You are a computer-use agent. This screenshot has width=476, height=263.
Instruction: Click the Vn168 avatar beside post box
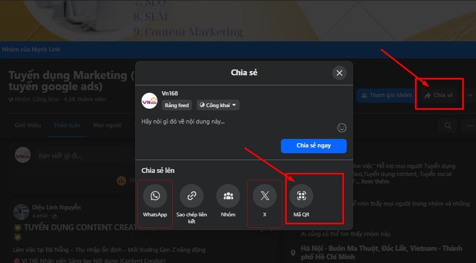(23, 155)
